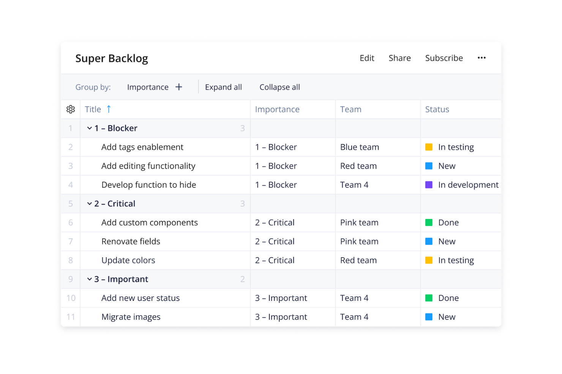Screen dimensions: 562x374
Task: Click the Add editing functionality title
Action: pyautogui.click(x=148, y=166)
